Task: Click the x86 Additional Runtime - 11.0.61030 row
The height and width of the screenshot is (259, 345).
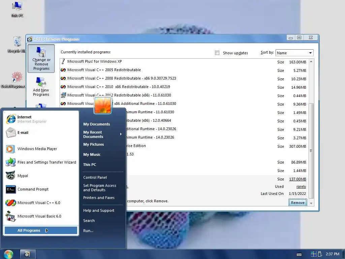Action: [x=184, y=104]
